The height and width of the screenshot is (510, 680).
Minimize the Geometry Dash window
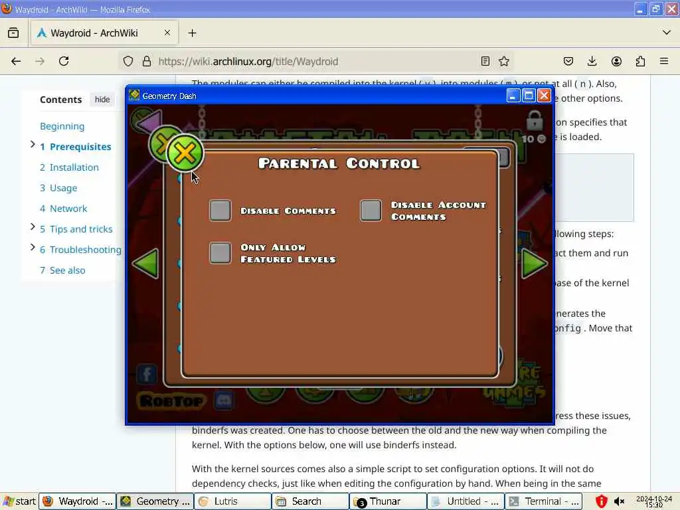tap(513, 96)
